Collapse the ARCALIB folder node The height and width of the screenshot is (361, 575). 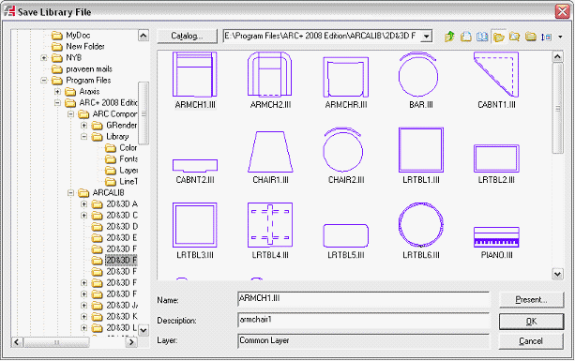point(70,193)
